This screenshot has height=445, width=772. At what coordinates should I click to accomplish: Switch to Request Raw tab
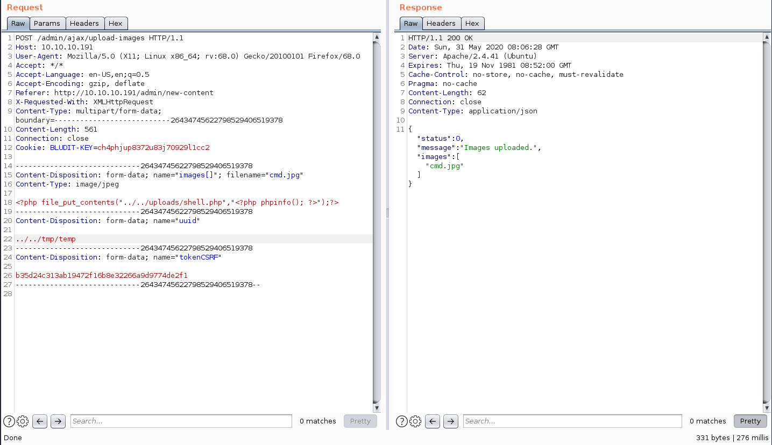pyautogui.click(x=18, y=23)
